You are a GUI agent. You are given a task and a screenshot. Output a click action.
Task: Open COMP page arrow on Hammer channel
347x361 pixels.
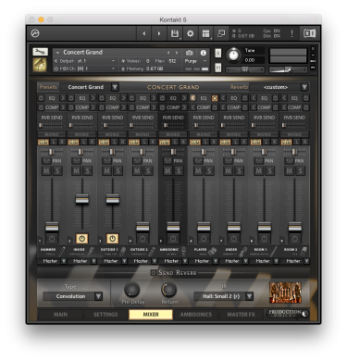point(63,107)
